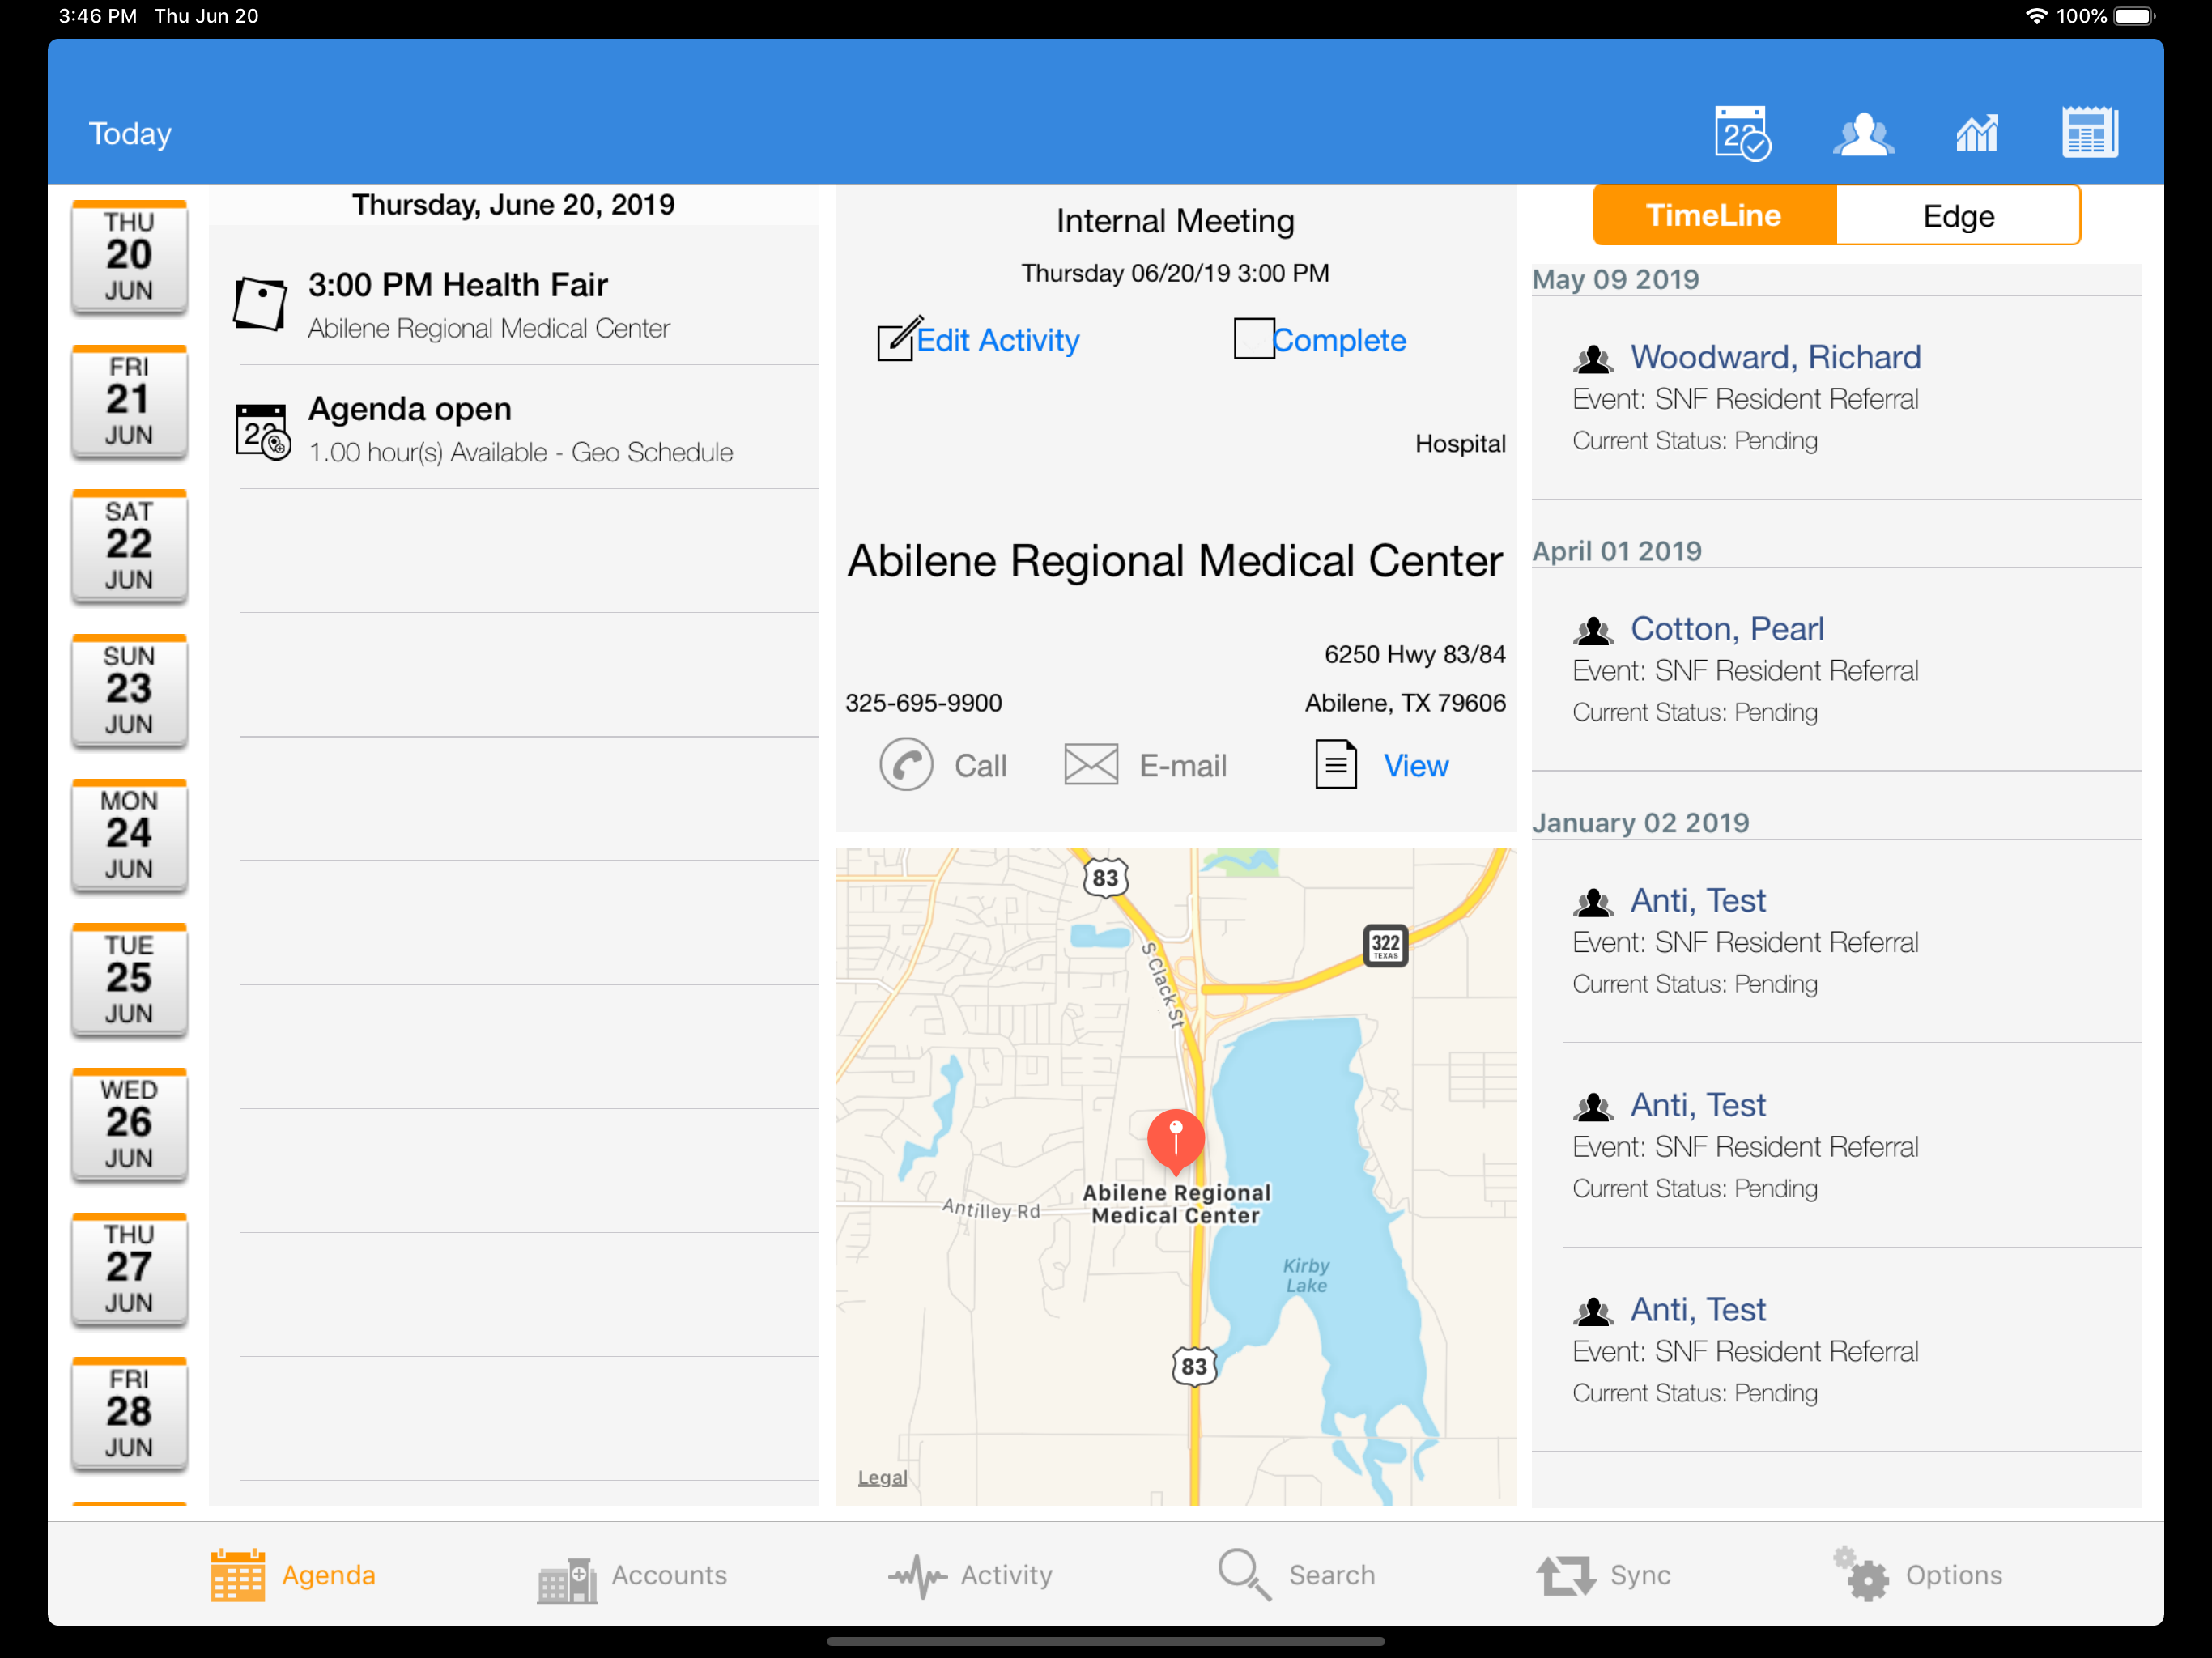
Task: Tap the Abilene, TX 79606 address line
Action: [1405, 703]
